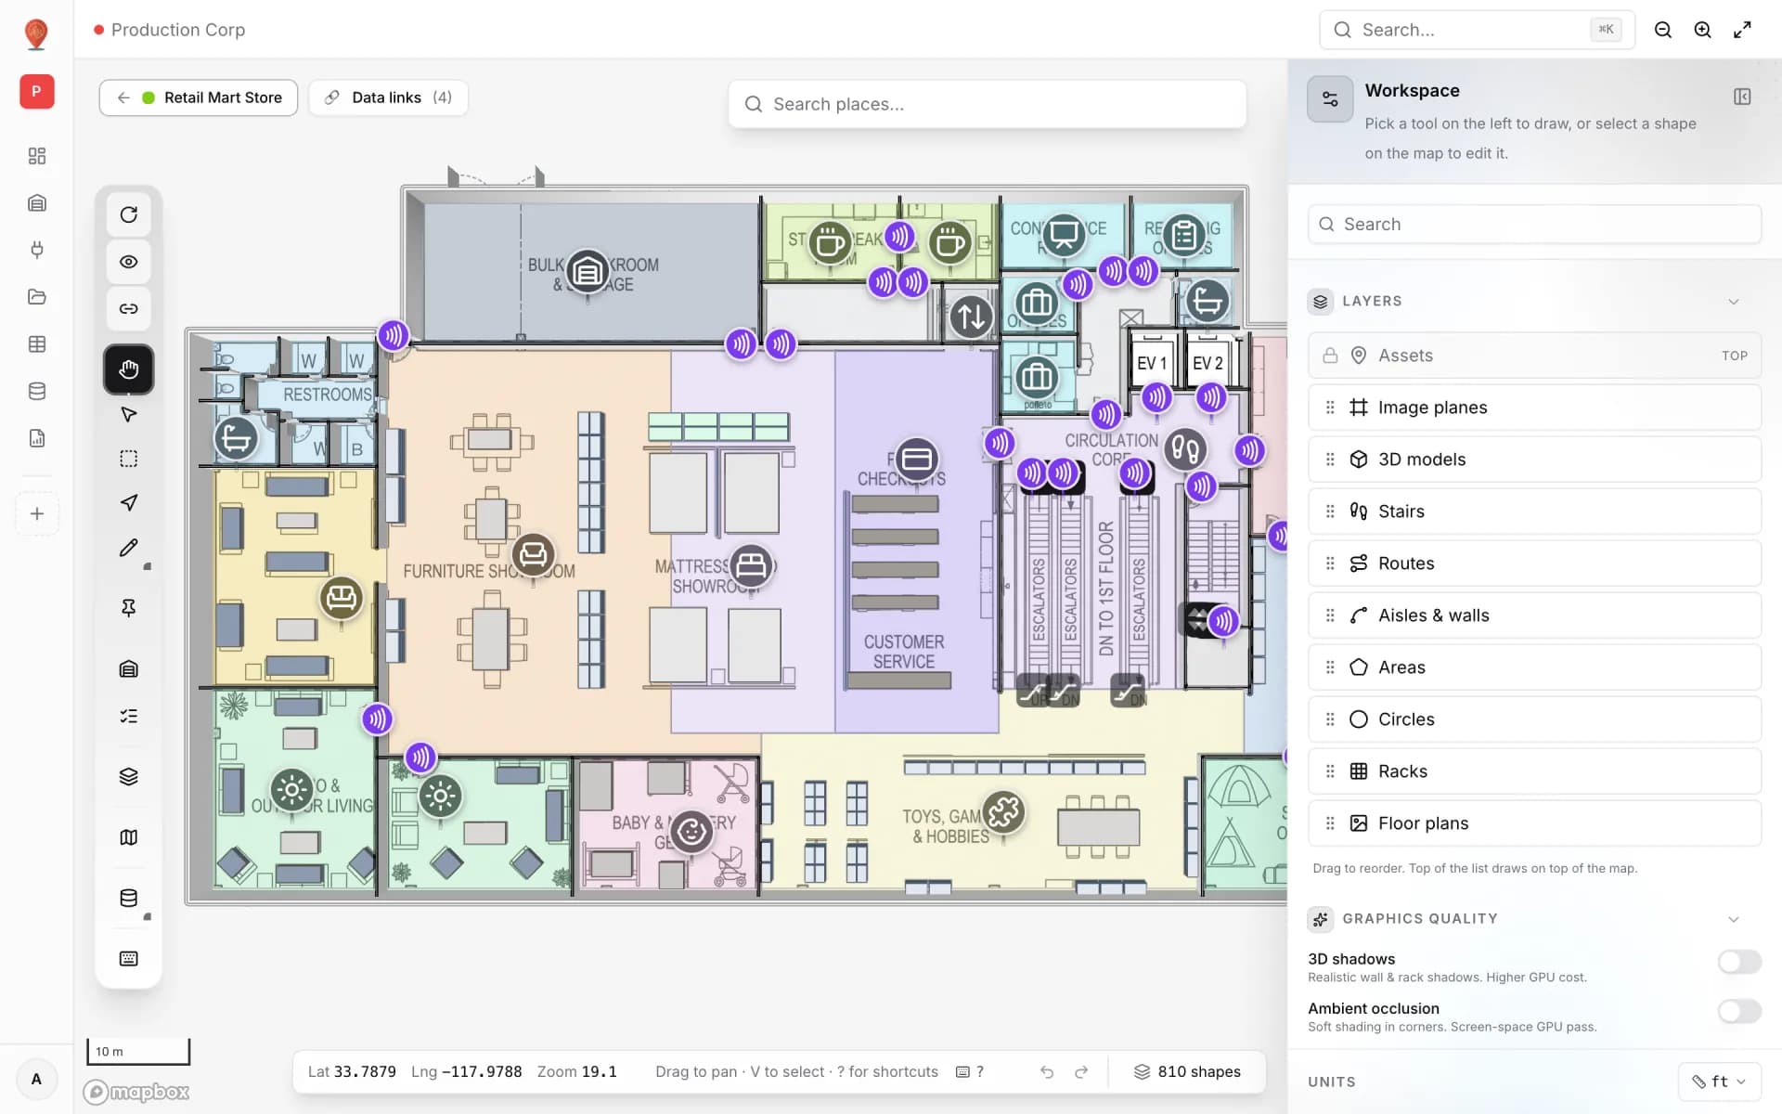Go back via Retail Mart Store button

point(199,97)
